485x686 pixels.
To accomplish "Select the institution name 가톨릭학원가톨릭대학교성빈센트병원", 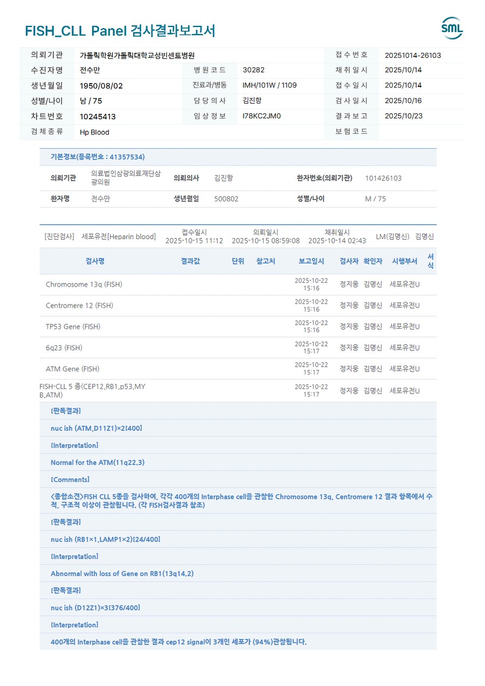I will pos(137,55).
